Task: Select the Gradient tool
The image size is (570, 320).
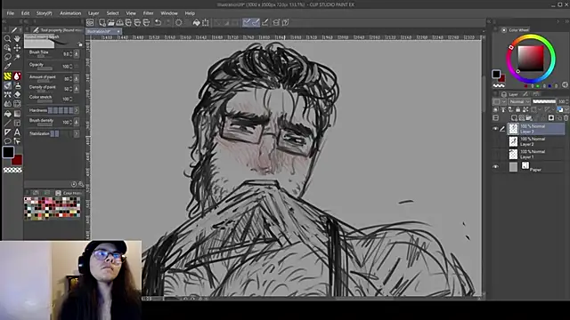Action: pyautogui.click(x=17, y=114)
